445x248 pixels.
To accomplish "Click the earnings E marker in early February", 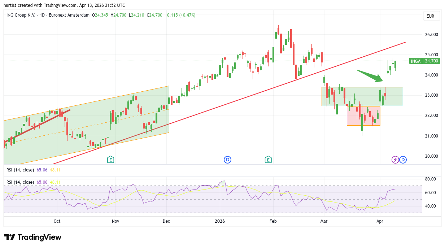I will pos(268,160).
